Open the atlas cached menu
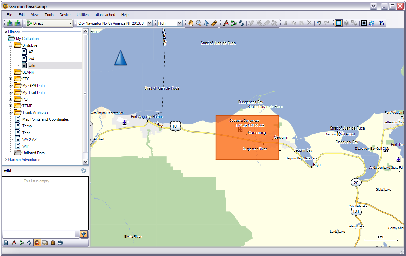 (x=105, y=15)
